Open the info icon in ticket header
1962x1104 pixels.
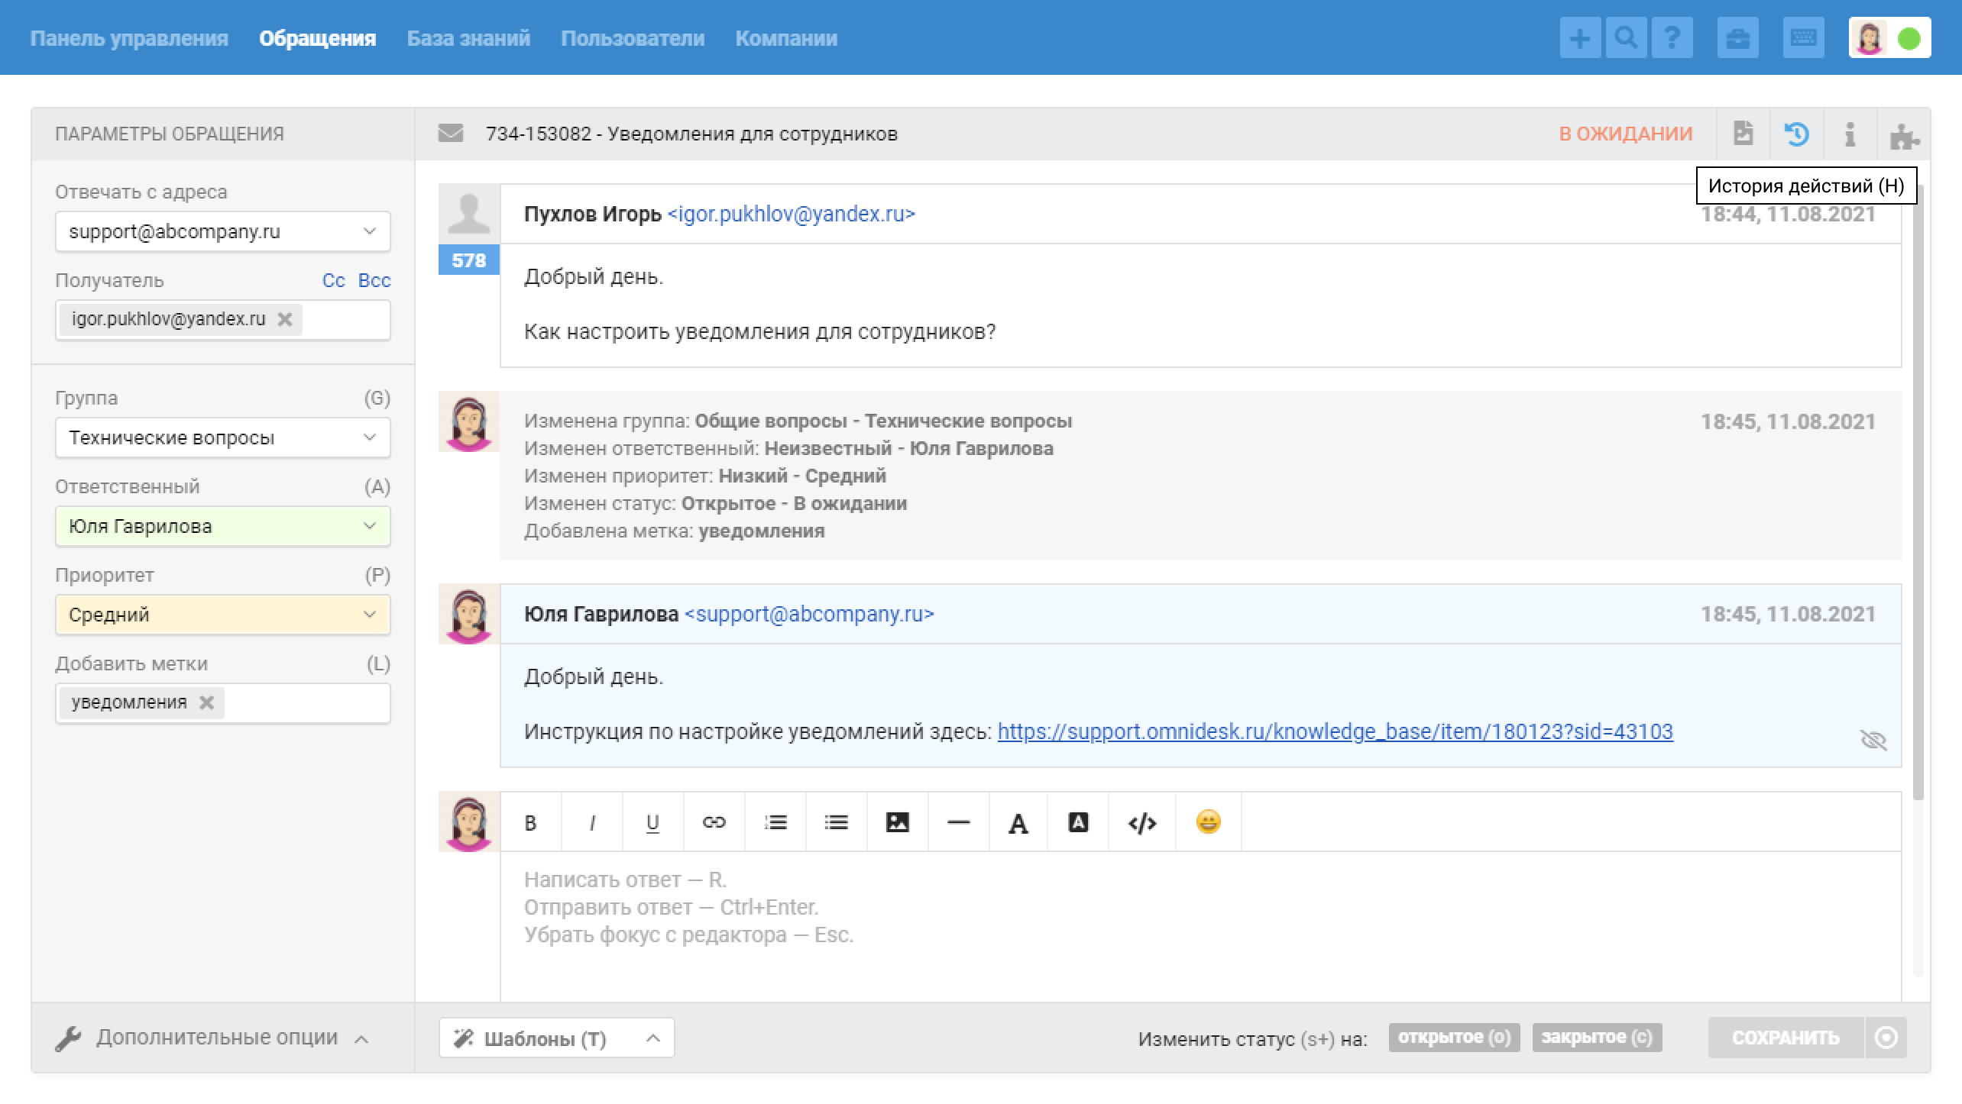[1850, 134]
